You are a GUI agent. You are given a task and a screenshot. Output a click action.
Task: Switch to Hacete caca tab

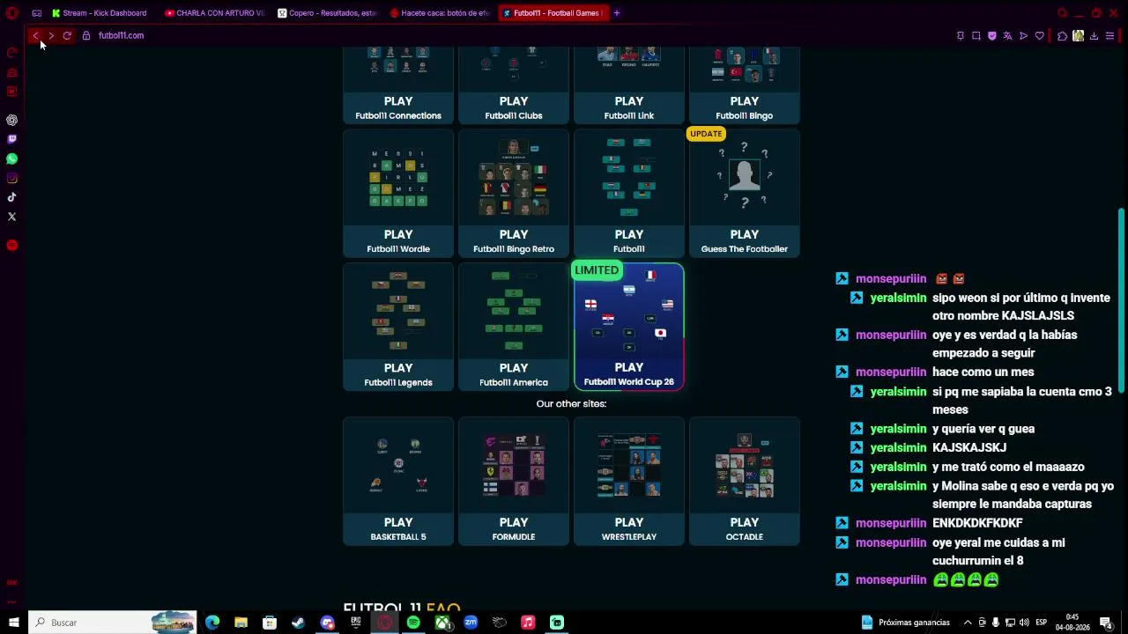441,13
